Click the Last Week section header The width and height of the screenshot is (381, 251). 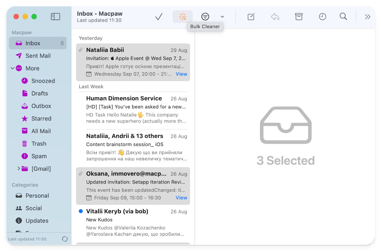(x=91, y=86)
